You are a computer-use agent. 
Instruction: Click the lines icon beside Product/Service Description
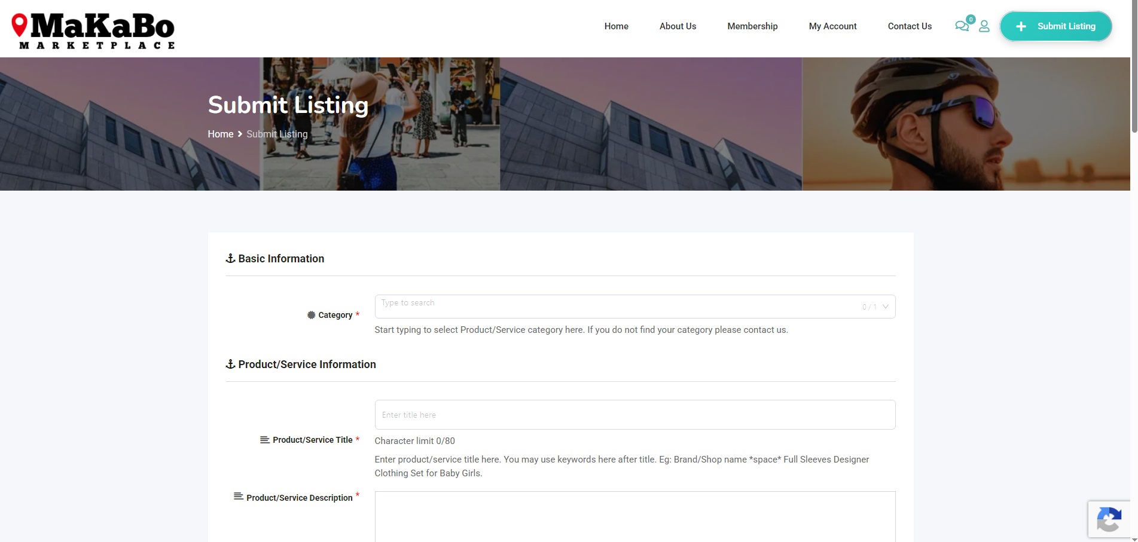tap(239, 496)
